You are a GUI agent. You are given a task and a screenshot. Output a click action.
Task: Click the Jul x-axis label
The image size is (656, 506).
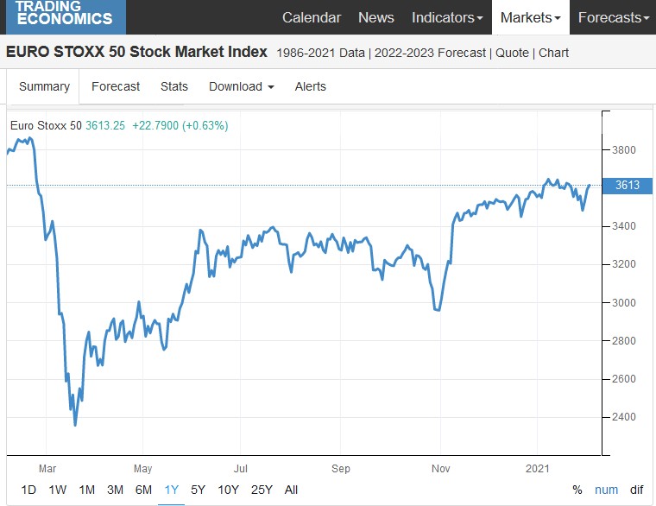tap(241, 468)
